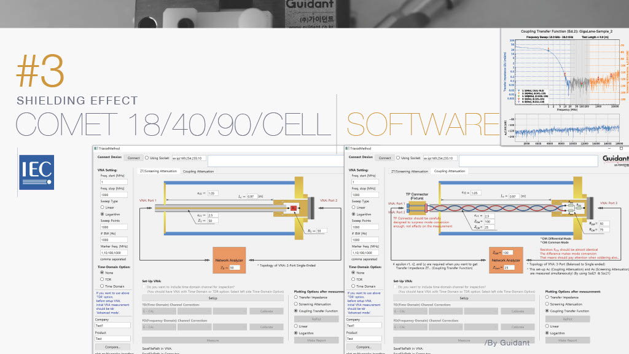Select Linear sweep type in right window
This screenshot has width=629, height=354.
tap(353, 208)
